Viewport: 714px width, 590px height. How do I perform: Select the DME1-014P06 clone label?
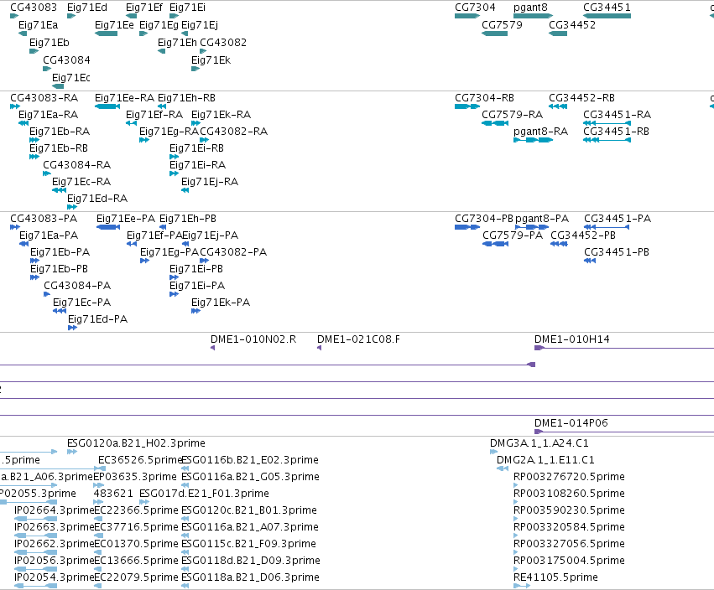571,423
